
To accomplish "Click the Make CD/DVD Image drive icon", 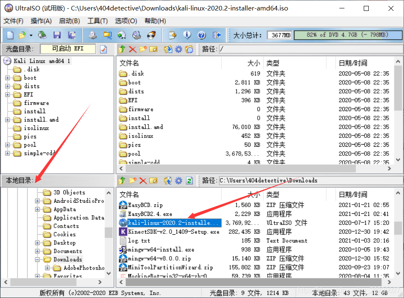I will [92, 35].
